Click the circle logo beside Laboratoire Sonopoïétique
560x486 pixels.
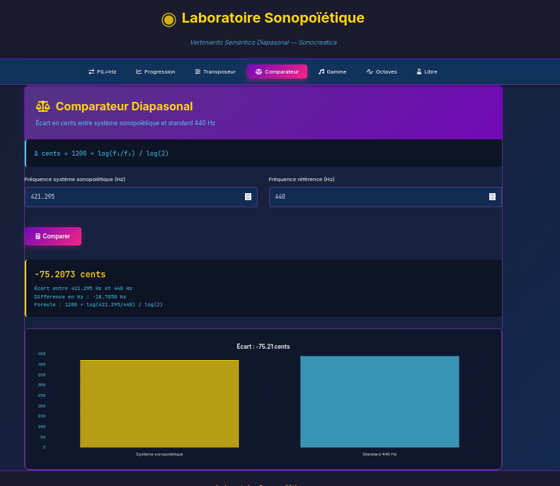[168, 19]
